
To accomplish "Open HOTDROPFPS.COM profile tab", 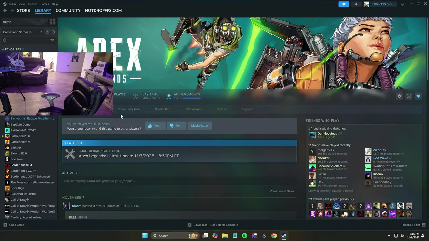I will (103, 11).
